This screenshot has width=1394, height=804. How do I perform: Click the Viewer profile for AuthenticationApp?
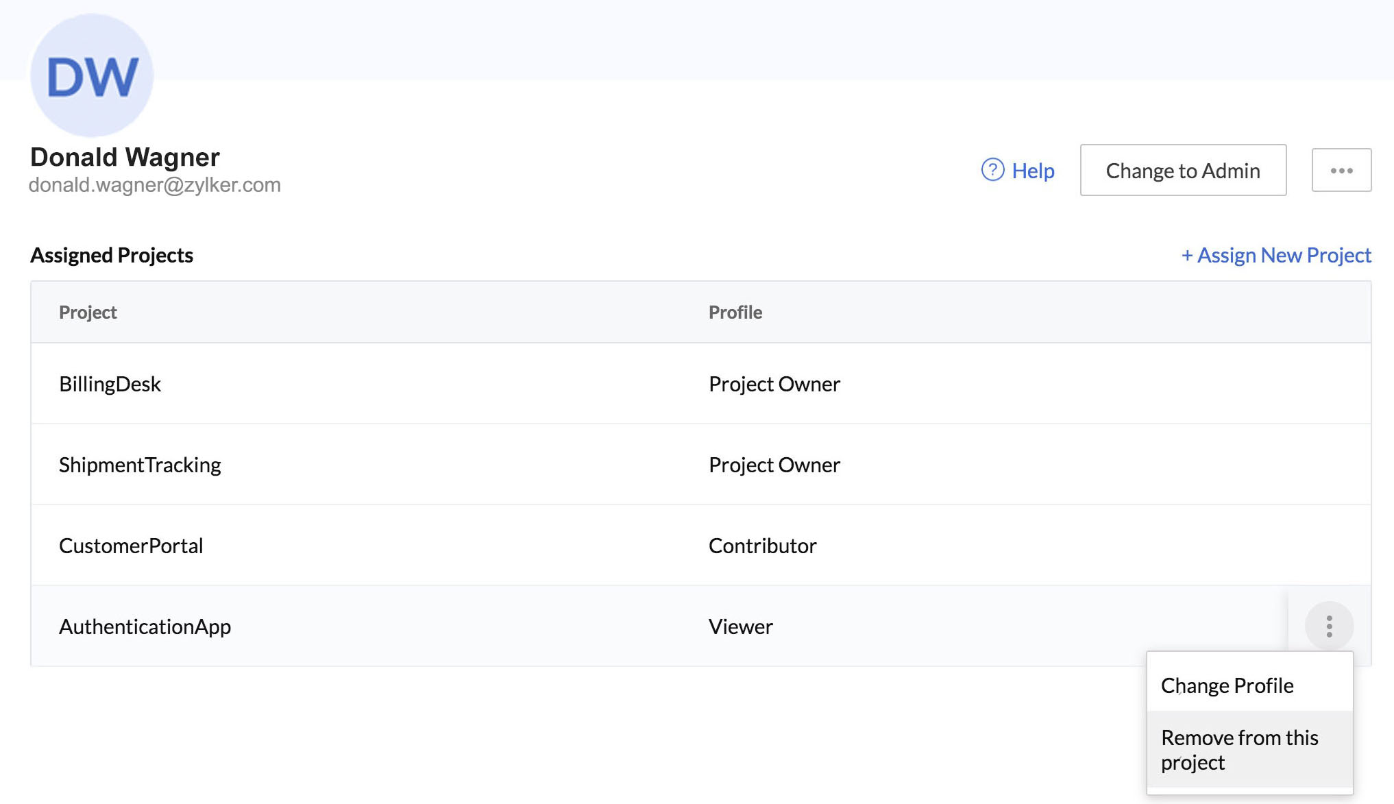click(x=740, y=626)
